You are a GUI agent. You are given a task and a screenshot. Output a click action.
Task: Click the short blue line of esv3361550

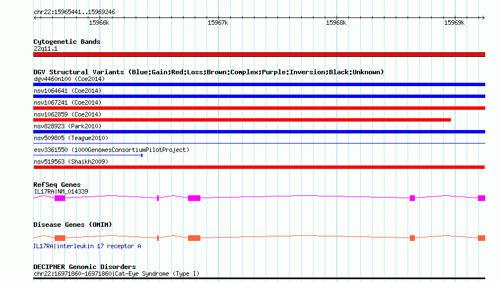click(88, 155)
